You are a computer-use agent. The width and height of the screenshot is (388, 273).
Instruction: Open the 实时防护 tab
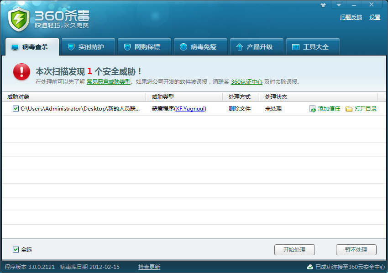point(89,47)
